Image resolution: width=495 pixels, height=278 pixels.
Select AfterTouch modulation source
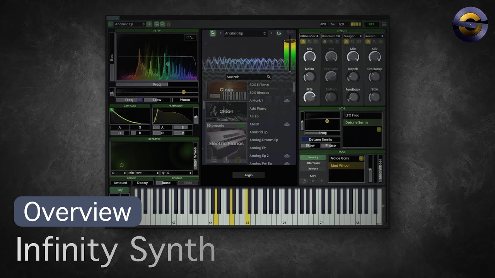tap(313, 163)
